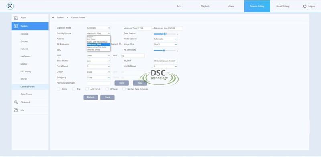Switch to the Alarm tab in header

(231, 6)
